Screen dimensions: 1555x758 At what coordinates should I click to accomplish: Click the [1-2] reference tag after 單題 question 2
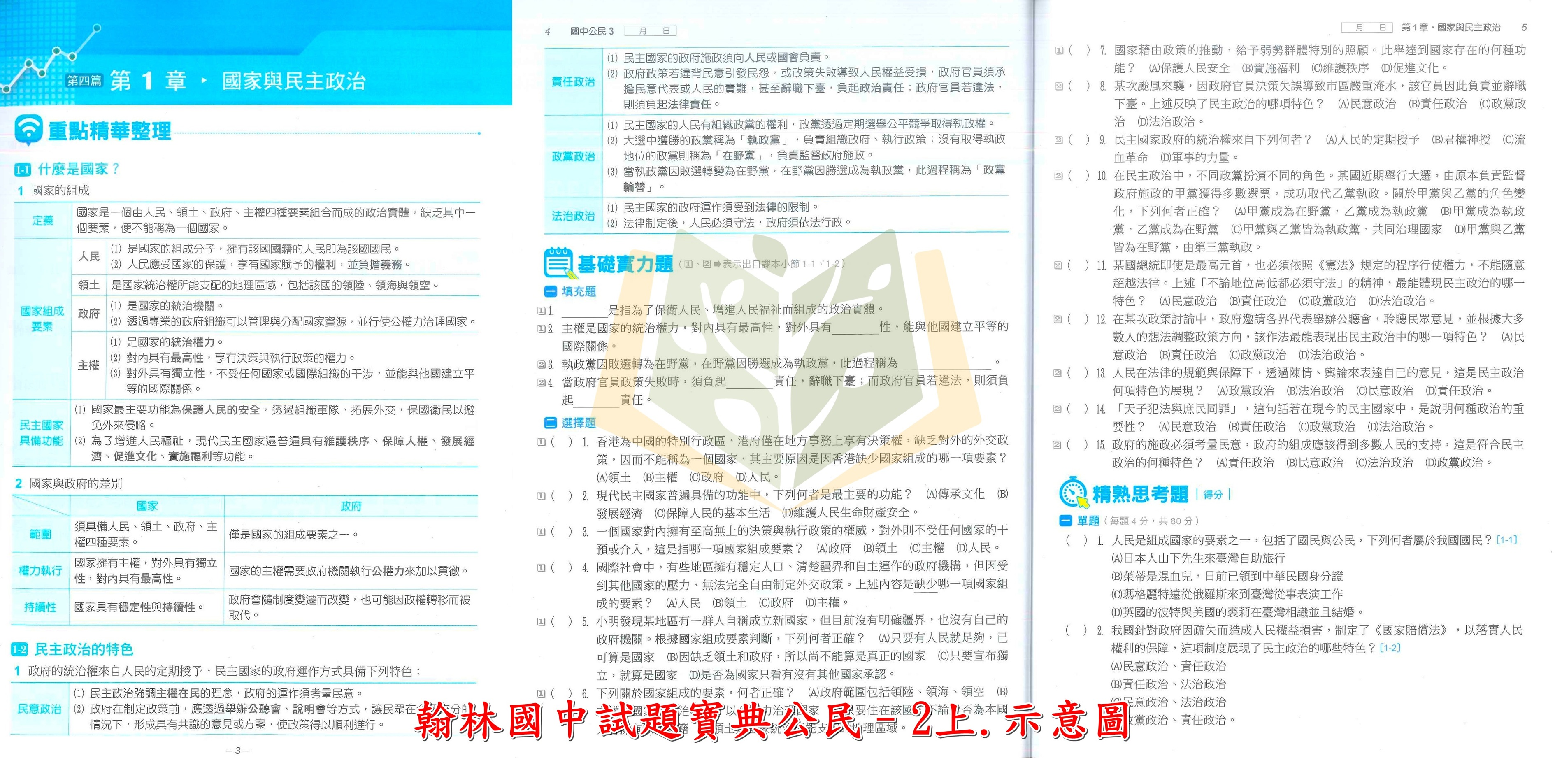click(1390, 648)
